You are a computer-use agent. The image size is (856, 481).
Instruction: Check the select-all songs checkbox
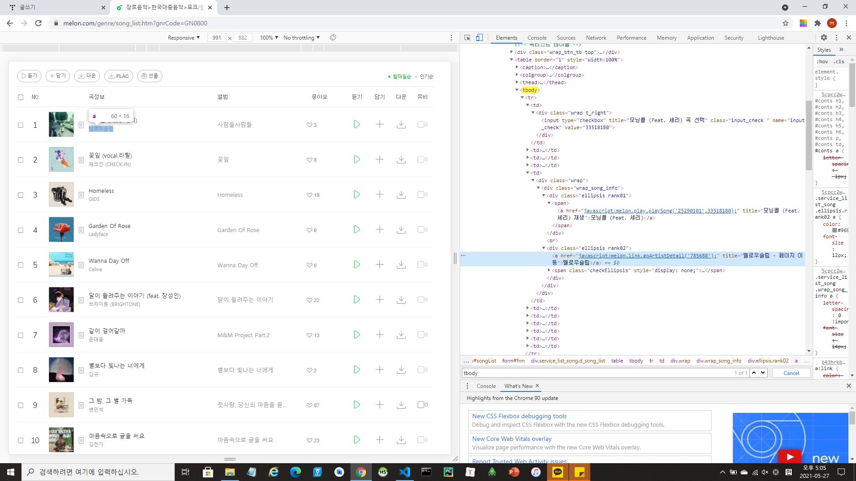click(x=21, y=97)
